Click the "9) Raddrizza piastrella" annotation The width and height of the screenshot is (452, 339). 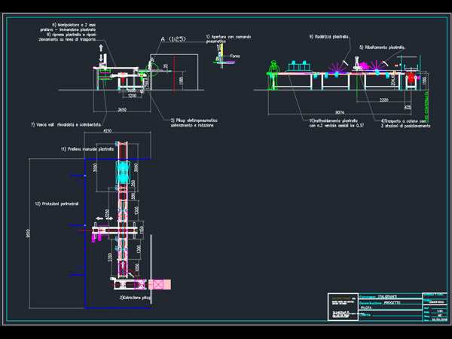[x=328, y=37]
